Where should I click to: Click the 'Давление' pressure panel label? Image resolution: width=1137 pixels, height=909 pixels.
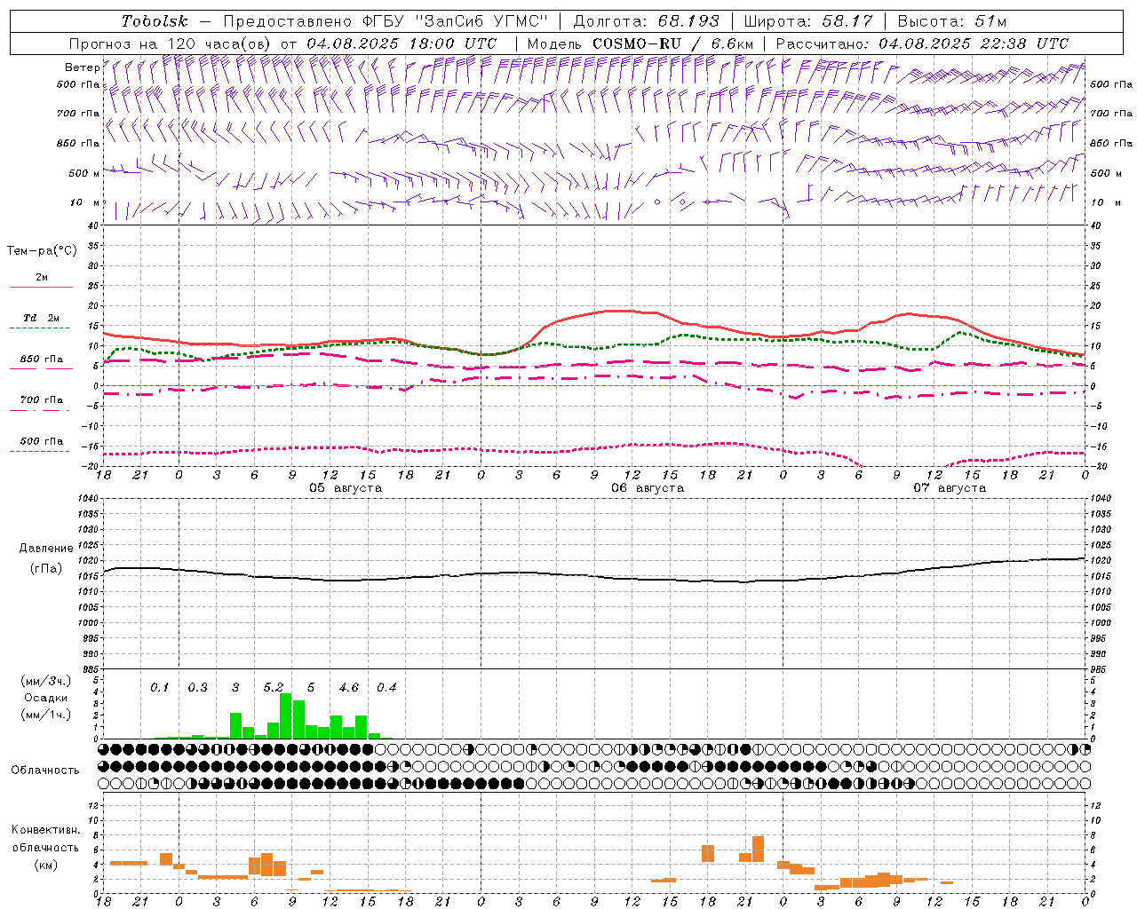tap(46, 548)
